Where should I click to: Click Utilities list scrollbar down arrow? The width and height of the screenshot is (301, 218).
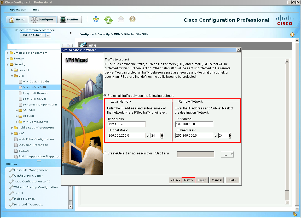[x=71, y=207]
